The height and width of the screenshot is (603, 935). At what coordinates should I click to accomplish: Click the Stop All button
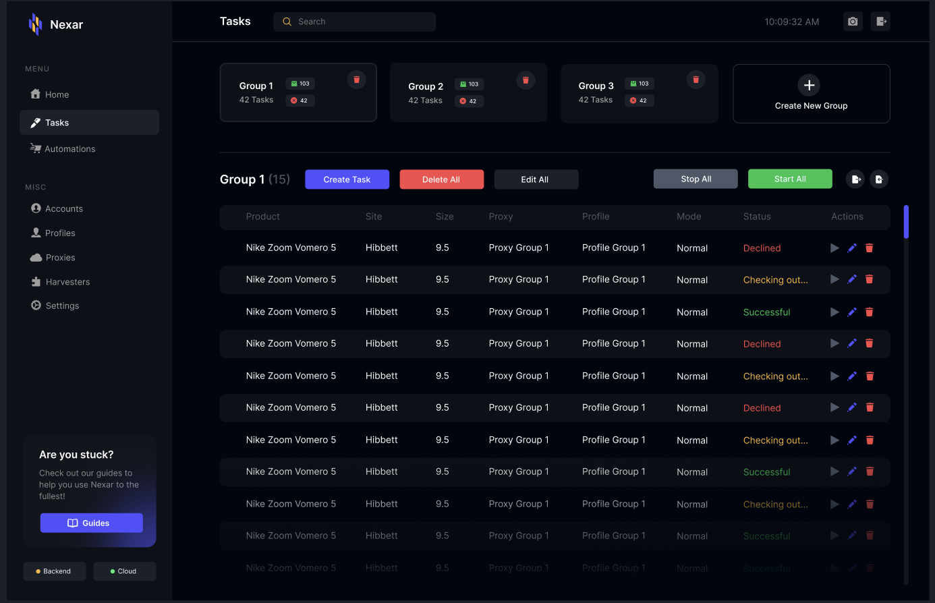pos(696,179)
